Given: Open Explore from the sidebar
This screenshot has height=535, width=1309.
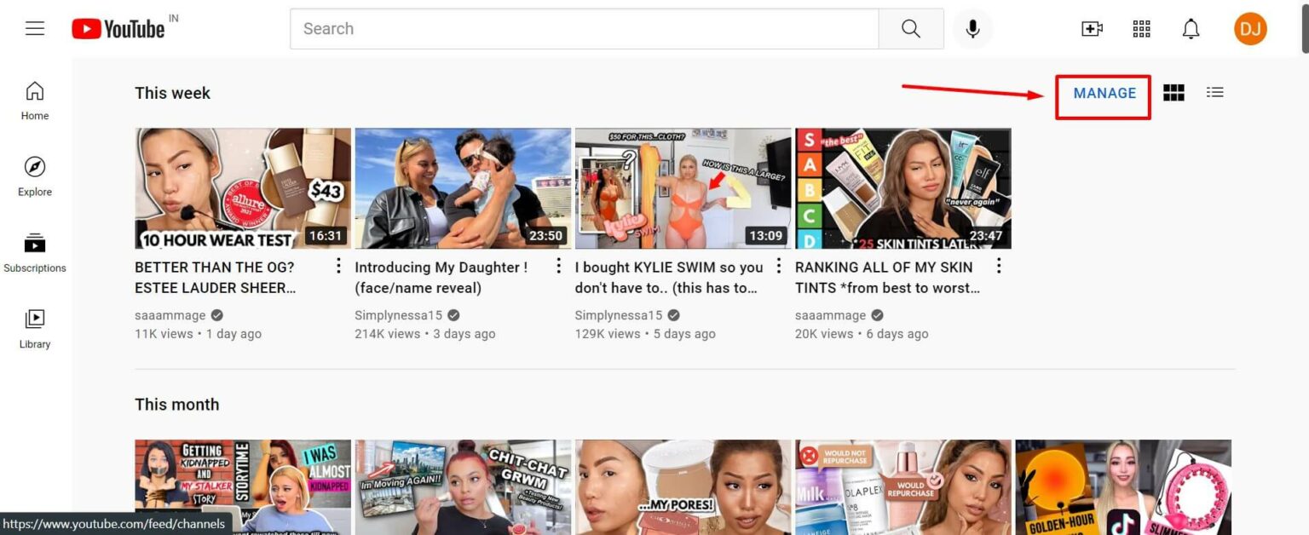Looking at the screenshot, I should click(x=34, y=175).
